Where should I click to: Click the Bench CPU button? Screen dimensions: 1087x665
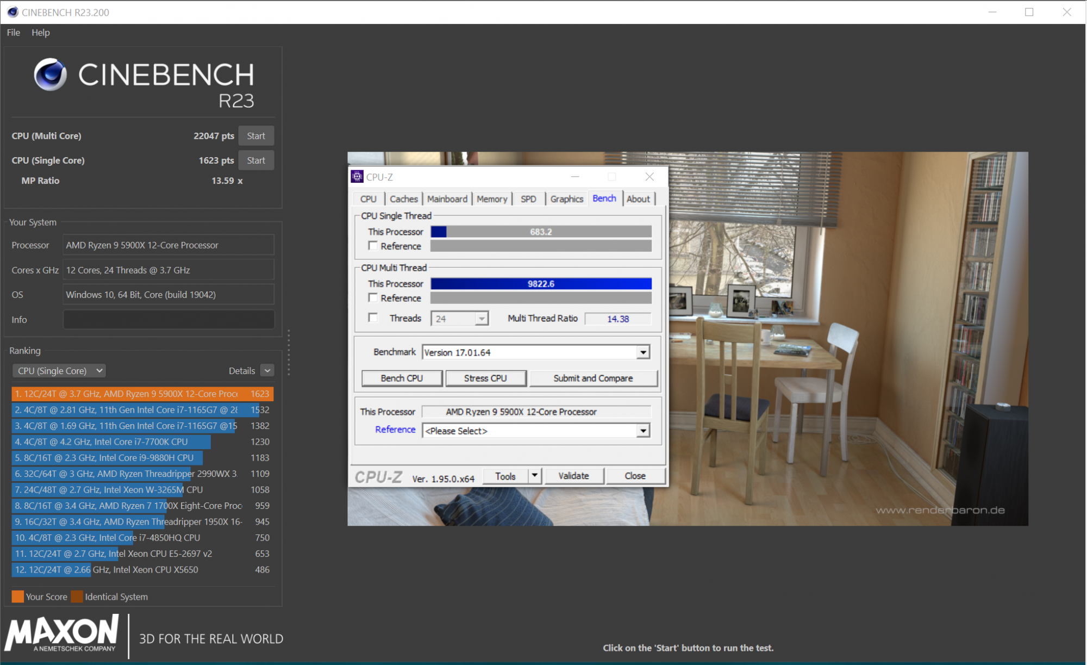(x=402, y=378)
